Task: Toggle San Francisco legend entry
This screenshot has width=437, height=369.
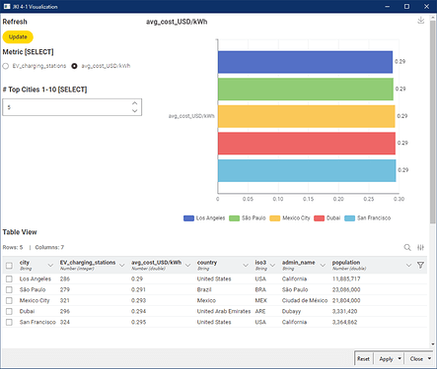Action: [x=367, y=218]
